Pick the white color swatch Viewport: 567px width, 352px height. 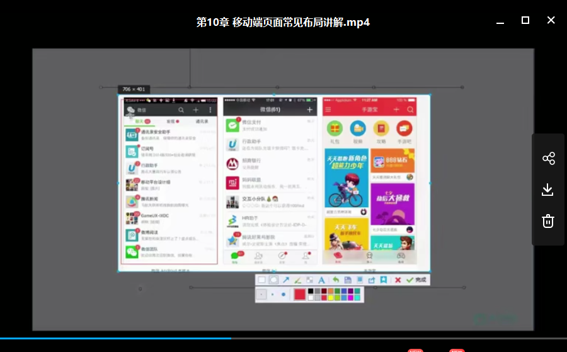click(x=311, y=298)
